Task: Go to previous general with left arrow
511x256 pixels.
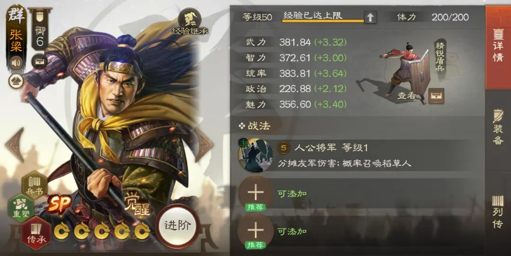Action: point(15,145)
